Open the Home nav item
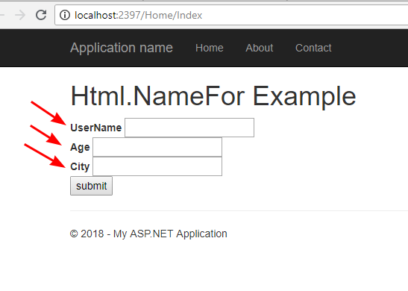 pyautogui.click(x=210, y=48)
